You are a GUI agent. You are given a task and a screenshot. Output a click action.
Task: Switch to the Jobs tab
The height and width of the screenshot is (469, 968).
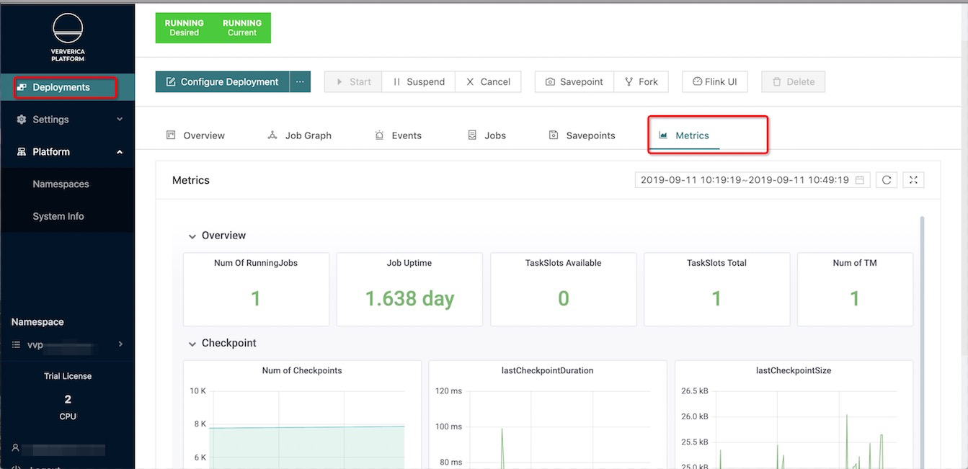(x=487, y=135)
